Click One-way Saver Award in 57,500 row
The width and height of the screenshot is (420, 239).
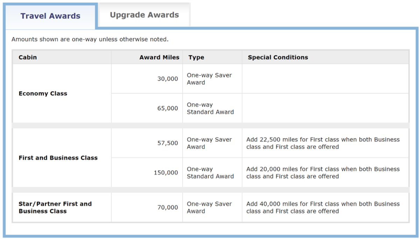pos(209,143)
